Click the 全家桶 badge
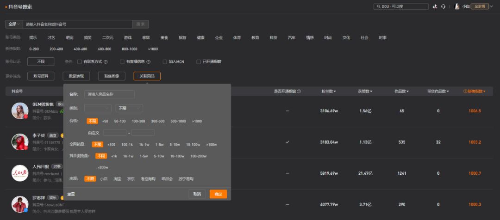The height and width of the screenshot is (220, 500). (480, 6)
